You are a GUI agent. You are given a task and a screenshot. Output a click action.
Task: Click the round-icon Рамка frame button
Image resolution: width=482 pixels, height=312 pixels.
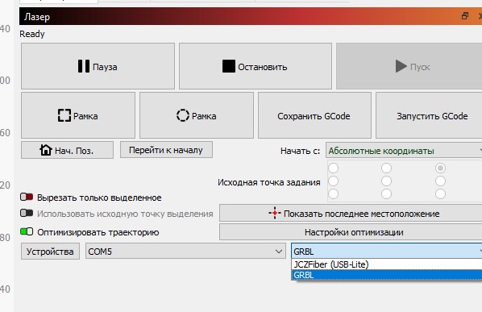[x=197, y=115]
